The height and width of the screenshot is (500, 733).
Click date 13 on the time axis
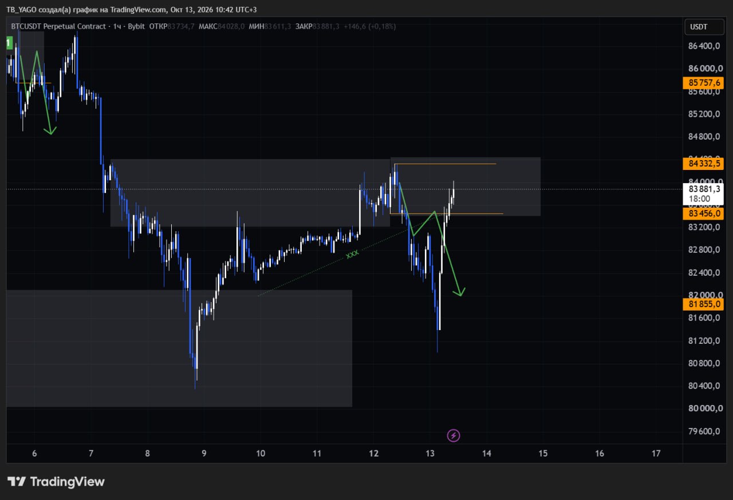pyautogui.click(x=431, y=454)
